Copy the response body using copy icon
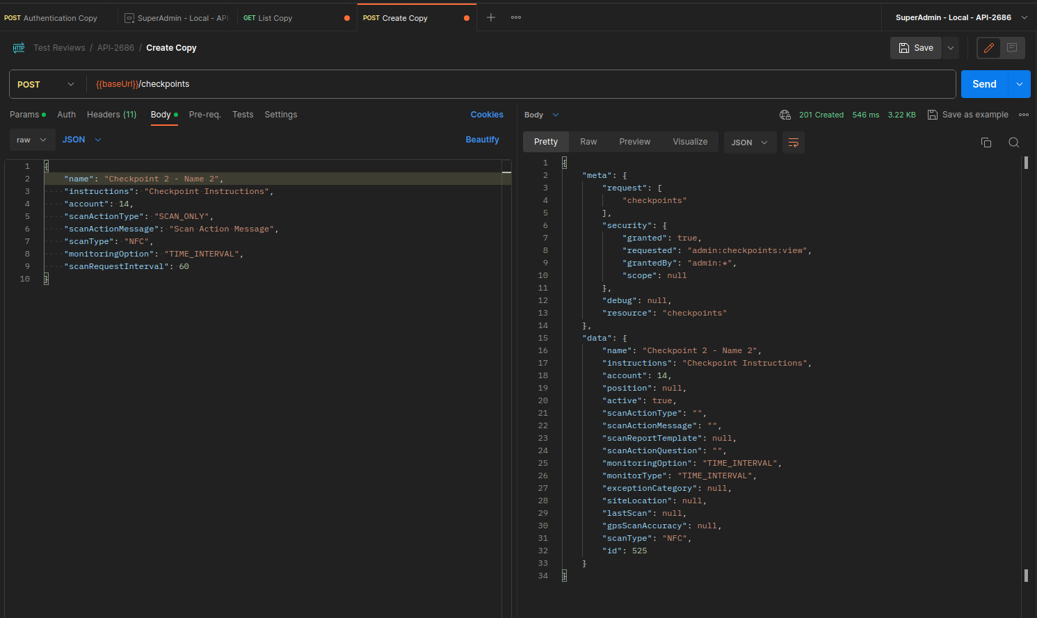 (986, 142)
